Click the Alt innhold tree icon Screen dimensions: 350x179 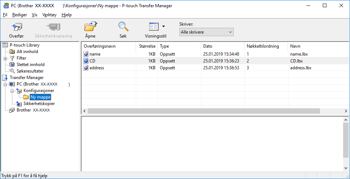[x=12, y=52]
